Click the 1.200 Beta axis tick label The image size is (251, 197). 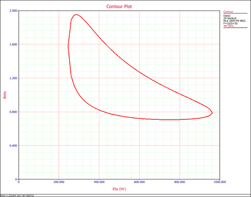tap(13, 78)
